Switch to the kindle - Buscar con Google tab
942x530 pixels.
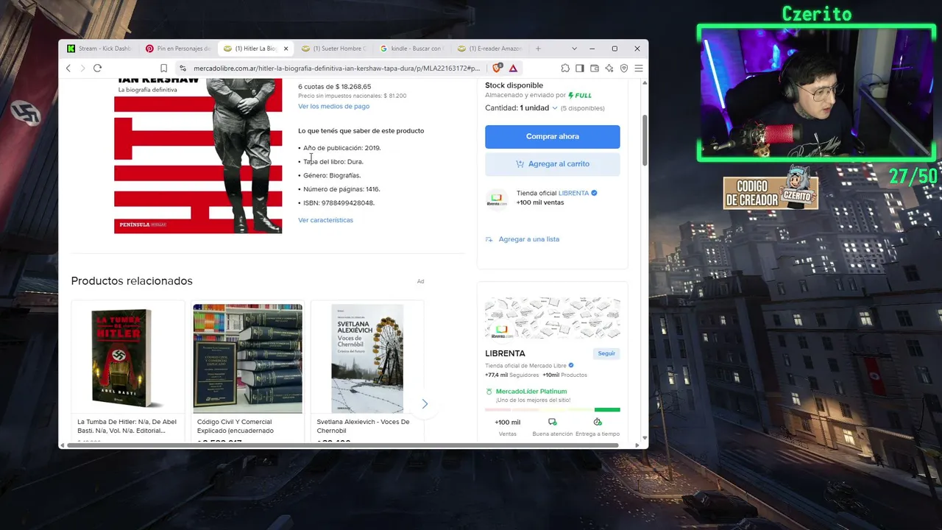(x=413, y=49)
